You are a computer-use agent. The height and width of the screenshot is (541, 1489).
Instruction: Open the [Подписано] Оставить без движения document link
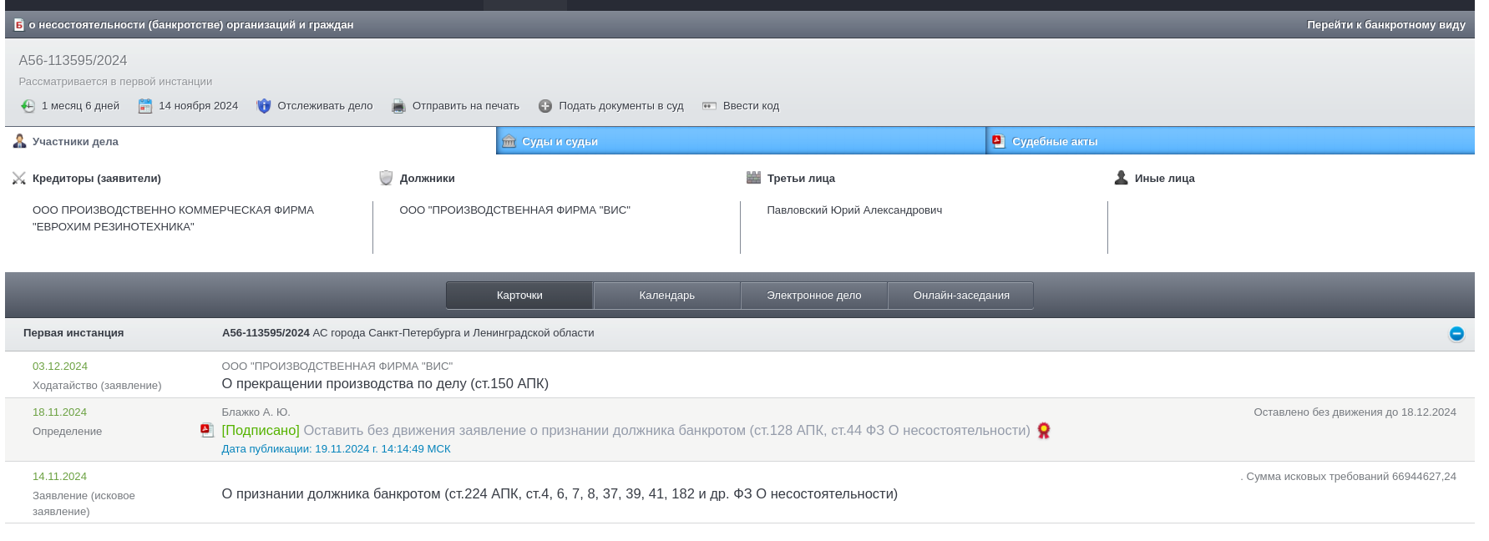click(625, 431)
